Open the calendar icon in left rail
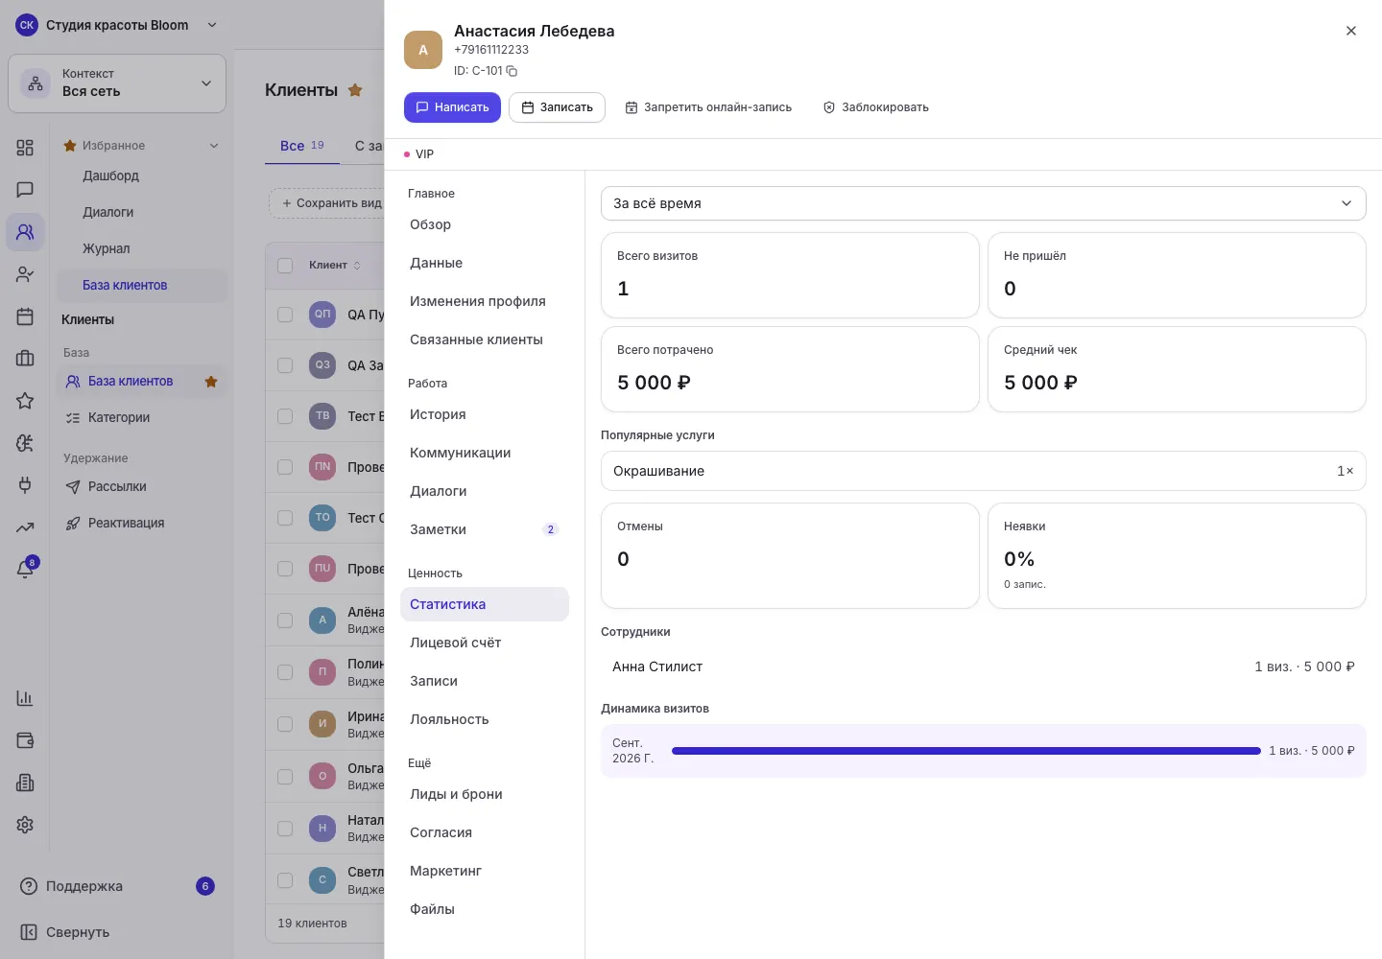 [25, 316]
